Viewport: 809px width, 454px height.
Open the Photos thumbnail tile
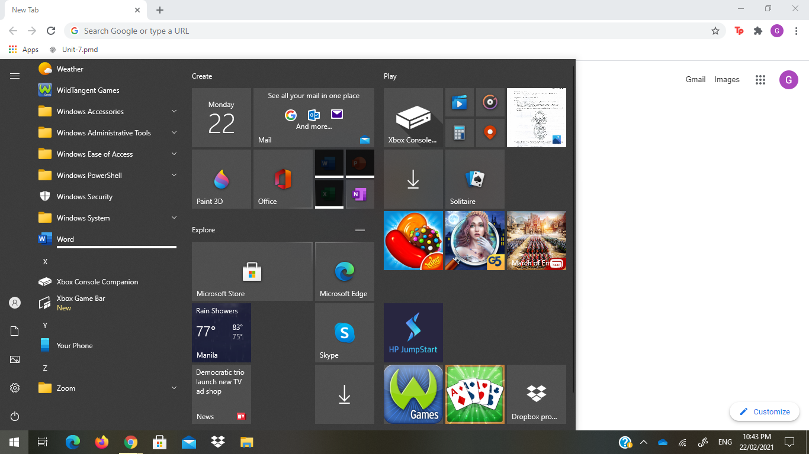click(x=537, y=118)
